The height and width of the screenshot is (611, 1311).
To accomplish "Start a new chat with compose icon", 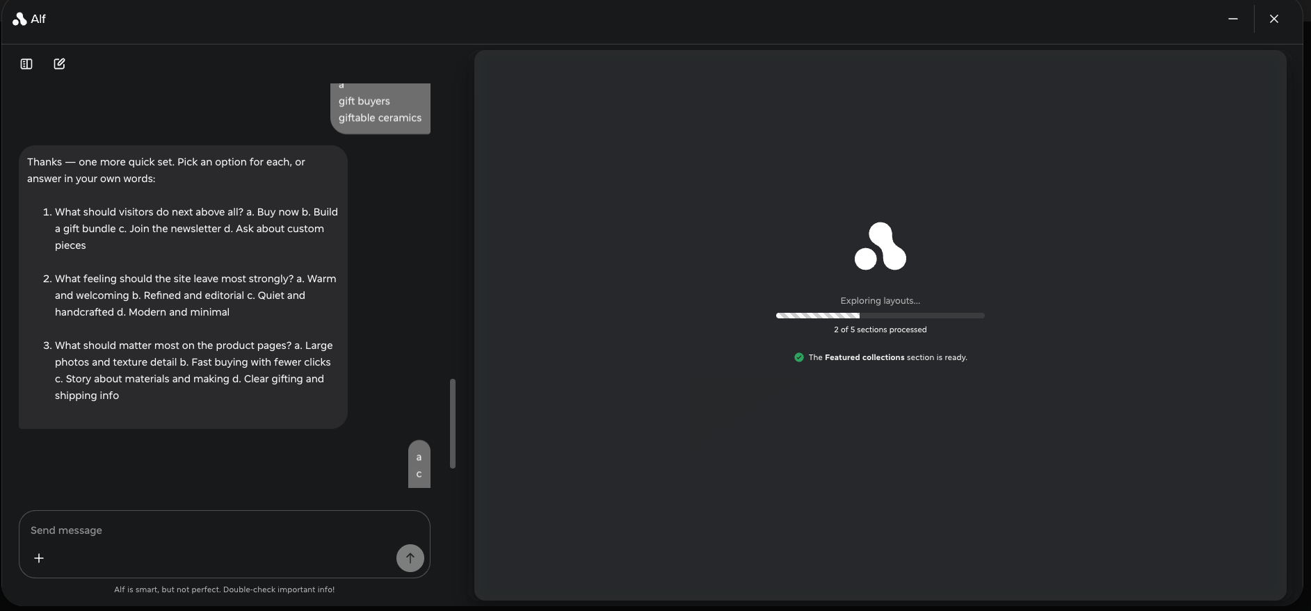I will point(60,64).
